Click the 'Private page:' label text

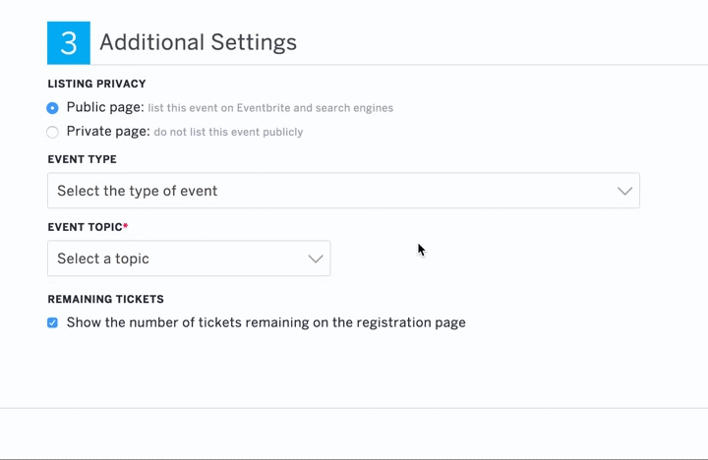pos(108,132)
